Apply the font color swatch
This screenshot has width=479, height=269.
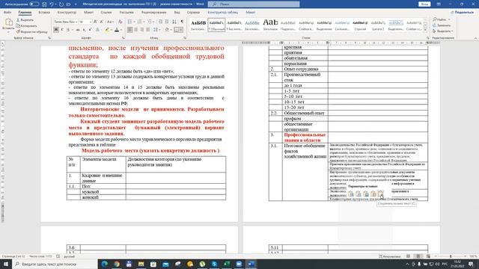pos(117,30)
